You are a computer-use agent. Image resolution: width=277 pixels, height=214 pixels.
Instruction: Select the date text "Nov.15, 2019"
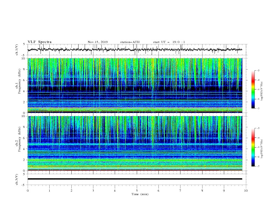[98, 42]
